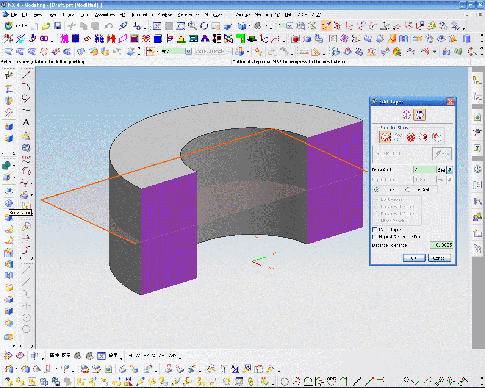
Task: Click the Zoom magnifier icon in toolbar
Action: 192,26
